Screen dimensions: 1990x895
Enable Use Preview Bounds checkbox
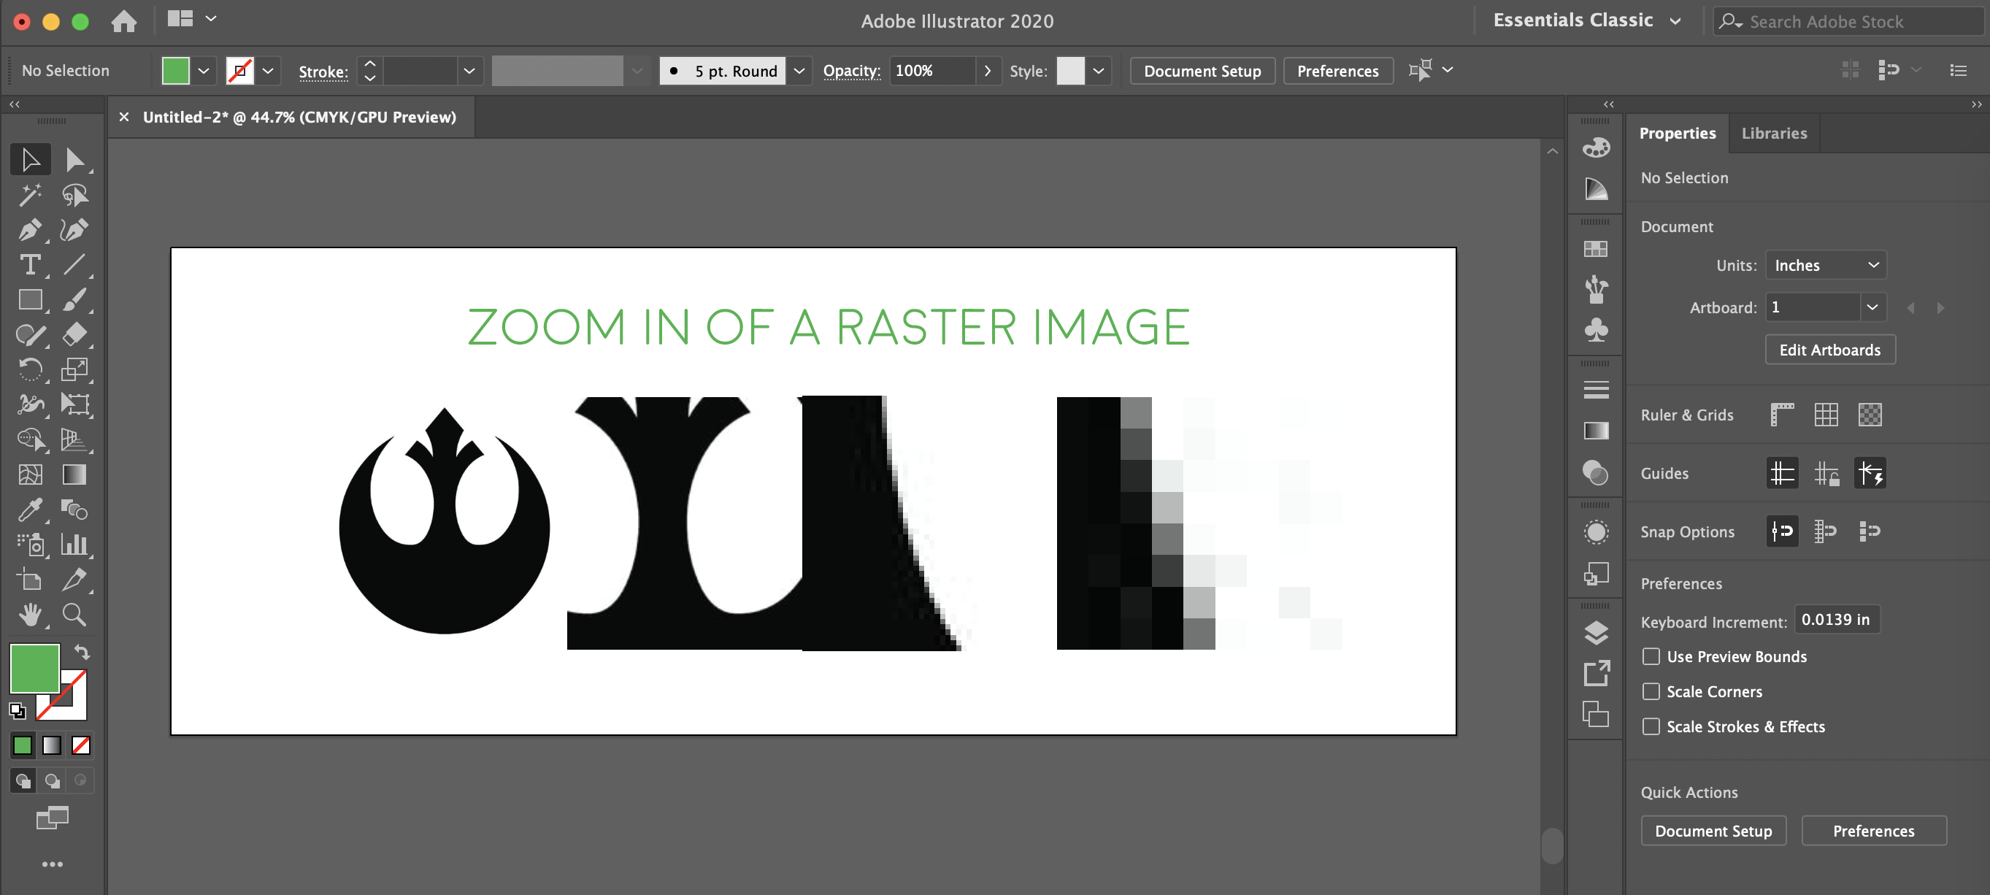pyautogui.click(x=1651, y=656)
